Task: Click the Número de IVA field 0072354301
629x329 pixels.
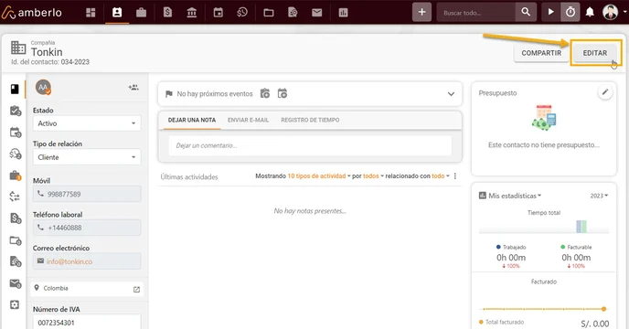Action: coord(87,323)
